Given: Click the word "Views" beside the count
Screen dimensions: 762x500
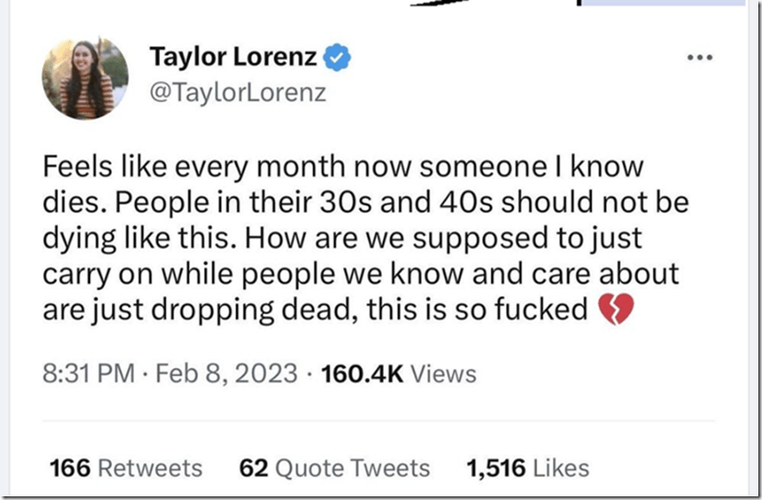Looking at the screenshot, I should (x=443, y=373).
